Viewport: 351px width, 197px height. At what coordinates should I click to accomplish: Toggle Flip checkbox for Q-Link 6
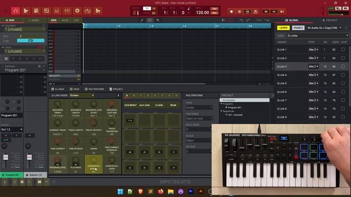coord(343,91)
